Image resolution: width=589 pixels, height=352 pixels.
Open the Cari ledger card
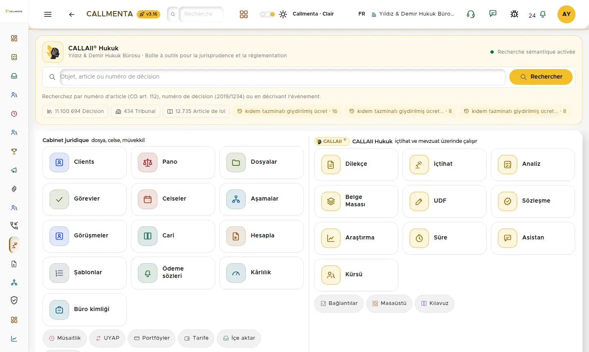pyautogui.click(x=173, y=236)
